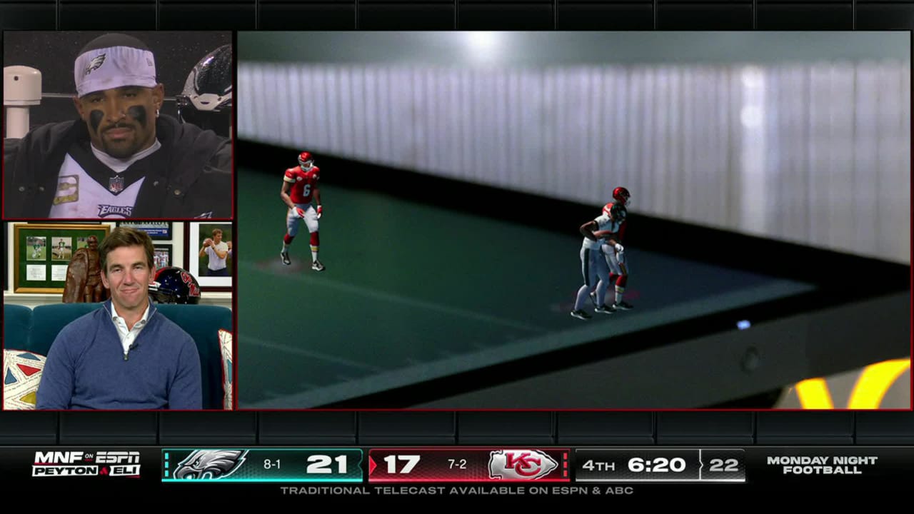Select the bottom-left host video feed

coord(118,316)
